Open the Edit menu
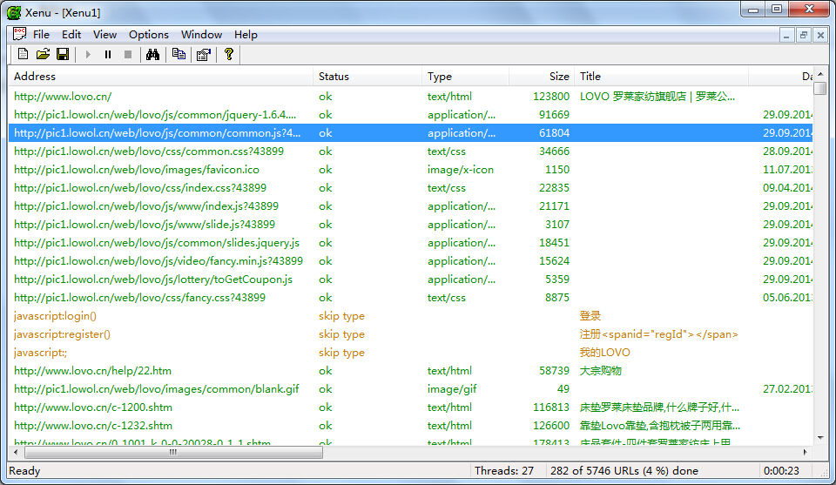This screenshot has width=836, height=485. 71,35
